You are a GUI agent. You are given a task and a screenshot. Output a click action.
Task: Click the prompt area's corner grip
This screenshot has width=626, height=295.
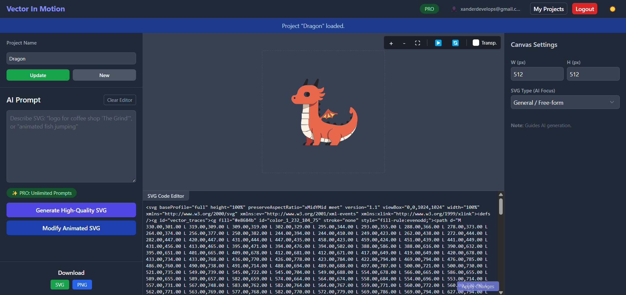134,180
